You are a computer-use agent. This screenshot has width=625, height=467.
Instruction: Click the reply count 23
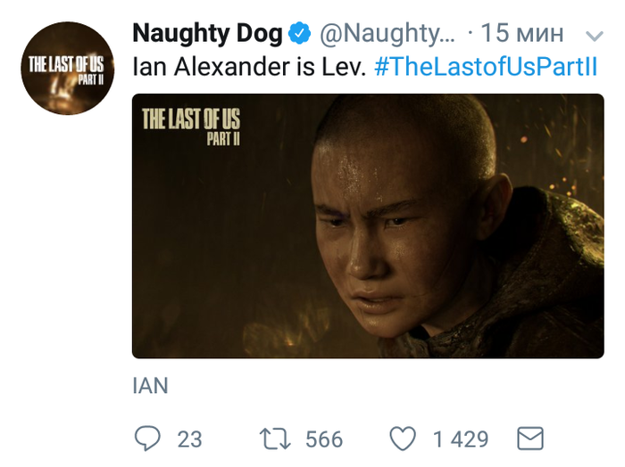pyautogui.click(x=189, y=439)
